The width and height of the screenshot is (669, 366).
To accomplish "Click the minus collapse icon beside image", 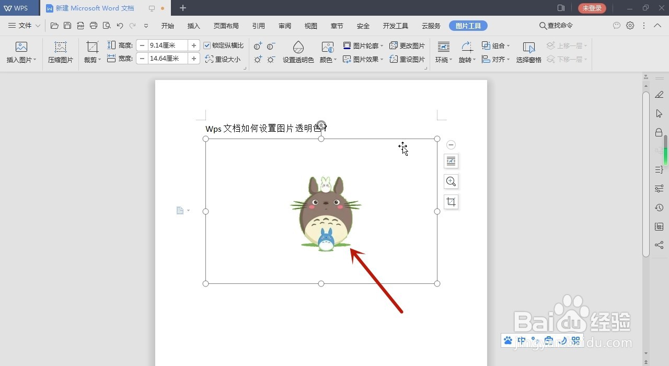I will 451,145.
